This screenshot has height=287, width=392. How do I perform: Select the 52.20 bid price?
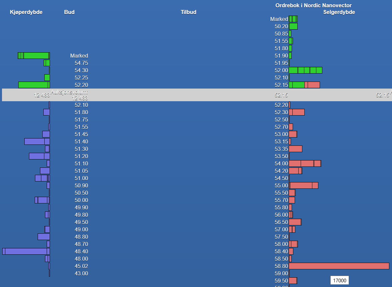click(x=81, y=85)
